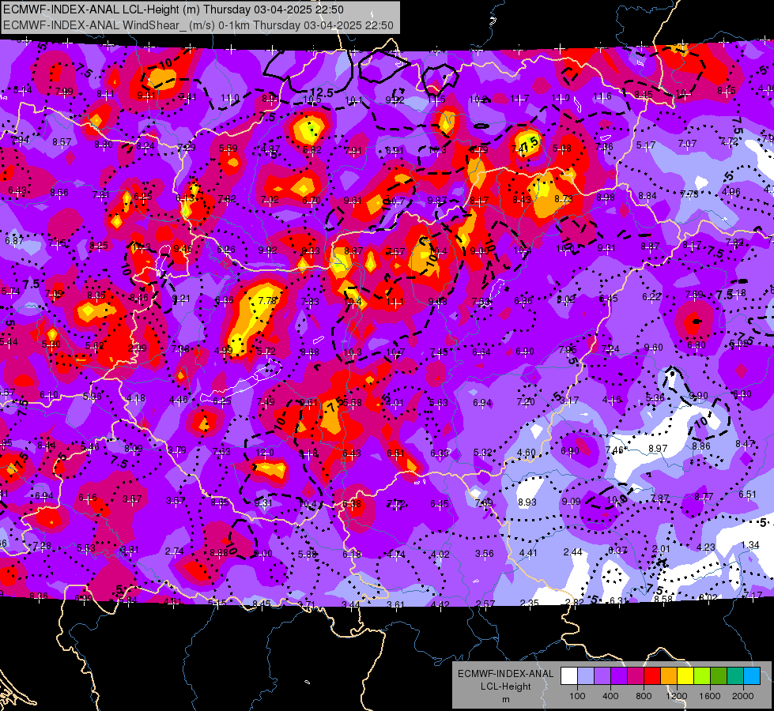Screen dimensions: 774x711
Task: Click the violet legend swatch left of 400
Action: pyautogui.click(x=602, y=676)
